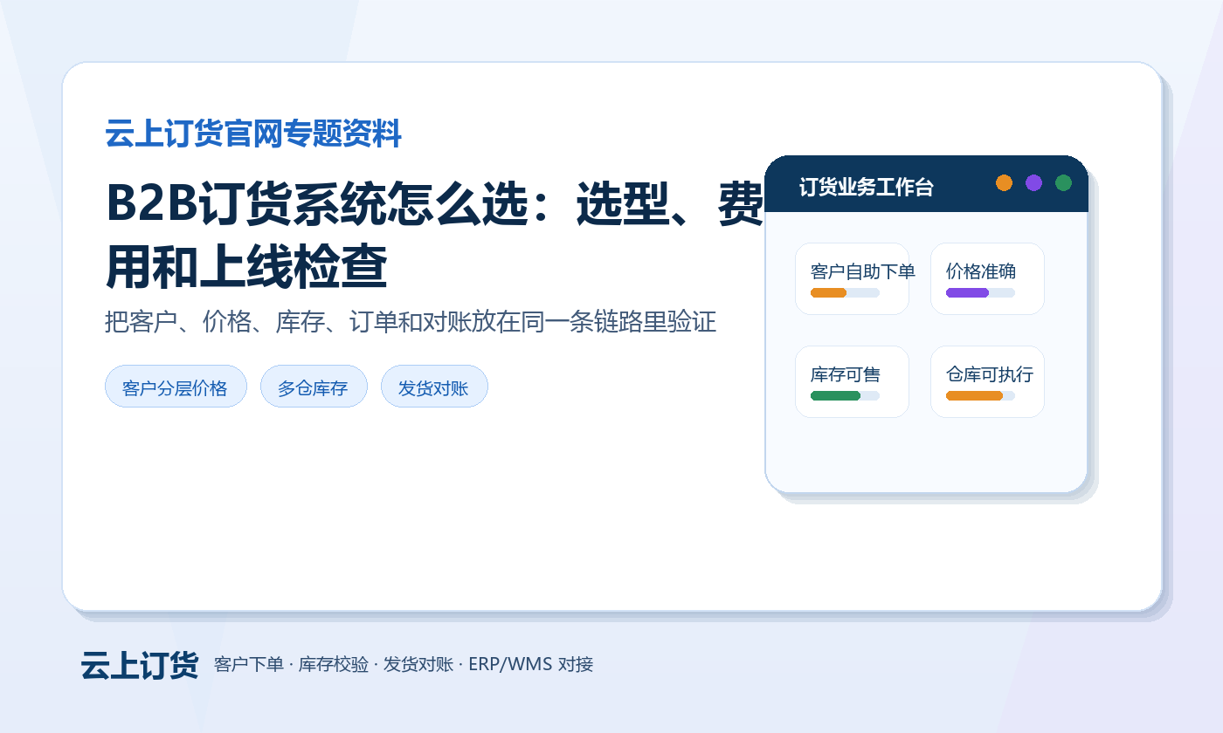This screenshot has width=1223, height=733.
Task: Open the 仓库可执行 card
Action: point(987,381)
